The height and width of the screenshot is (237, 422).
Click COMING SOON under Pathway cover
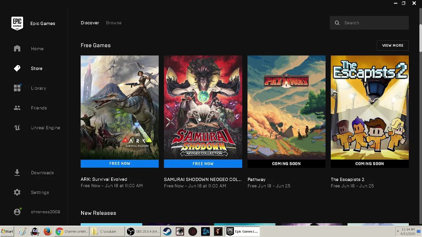click(286, 164)
